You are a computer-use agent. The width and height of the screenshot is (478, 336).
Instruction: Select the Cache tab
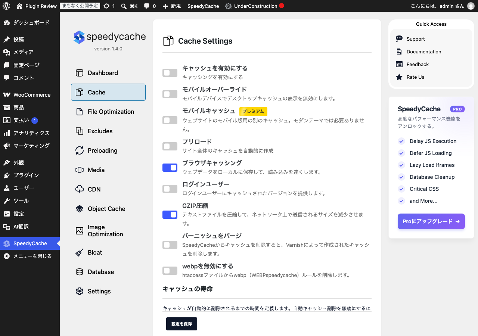click(x=108, y=92)
